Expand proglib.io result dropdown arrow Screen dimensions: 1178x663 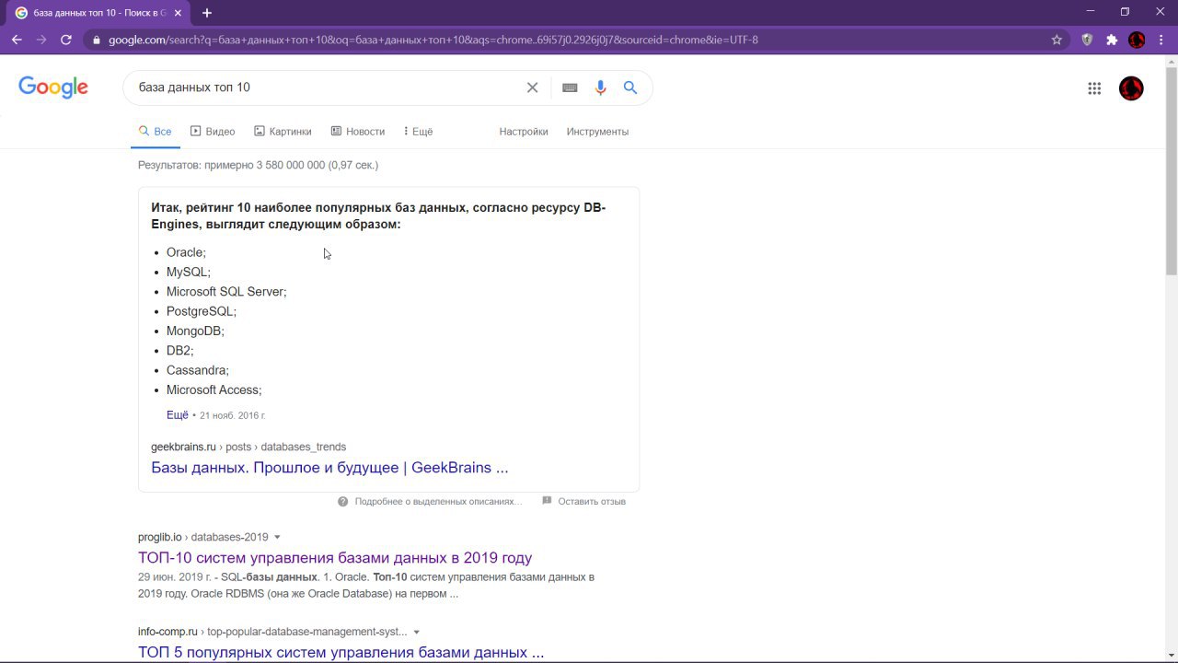point(277,538)
